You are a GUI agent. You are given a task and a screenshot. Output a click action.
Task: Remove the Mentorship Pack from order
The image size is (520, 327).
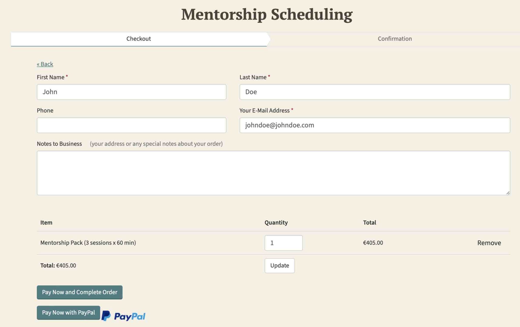[489, 243]
